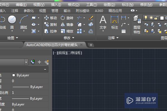Switch to the Output (输出) ribbon tab

[67, 11]
